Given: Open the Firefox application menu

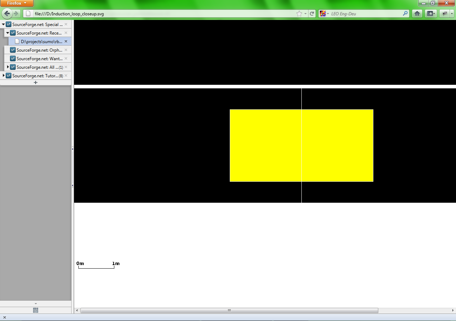Looking at the screenshot, I should coord(17,3).
